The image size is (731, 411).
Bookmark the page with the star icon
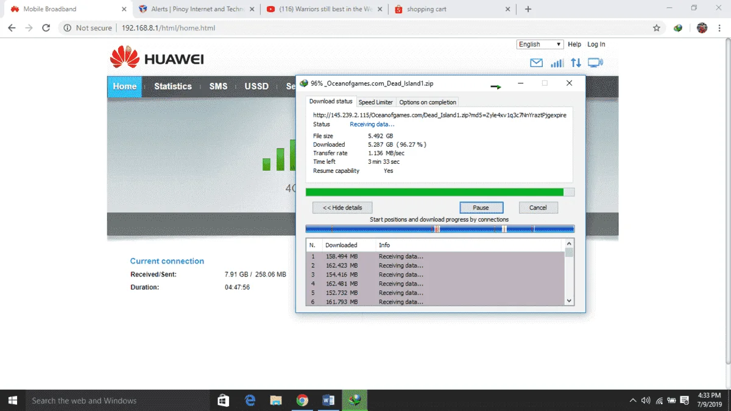[657, 28]
